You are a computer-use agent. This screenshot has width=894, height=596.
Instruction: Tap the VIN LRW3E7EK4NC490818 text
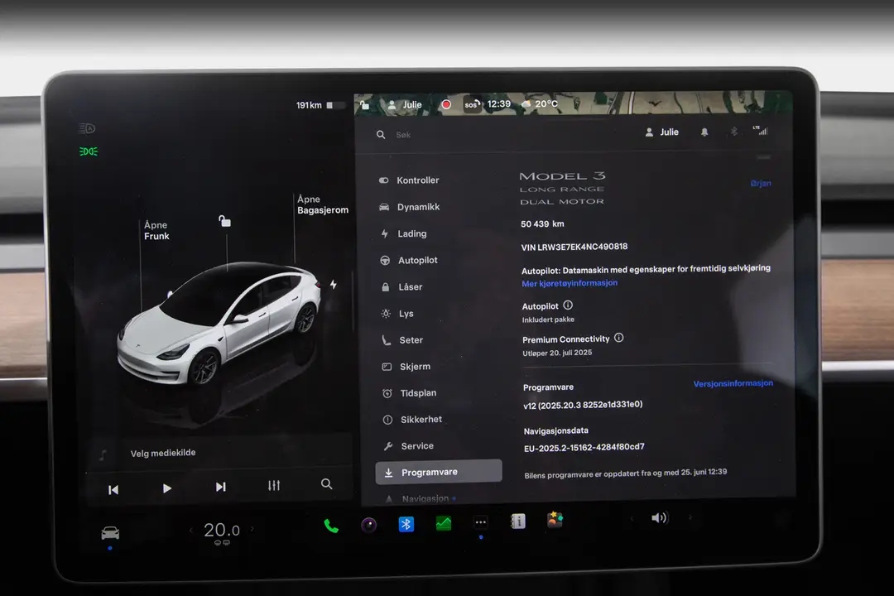point(574,247)
